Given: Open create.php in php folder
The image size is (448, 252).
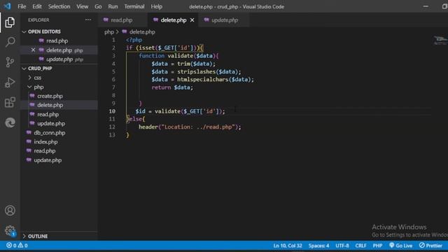Looking at the screenshot, I should tap(50, 96).
